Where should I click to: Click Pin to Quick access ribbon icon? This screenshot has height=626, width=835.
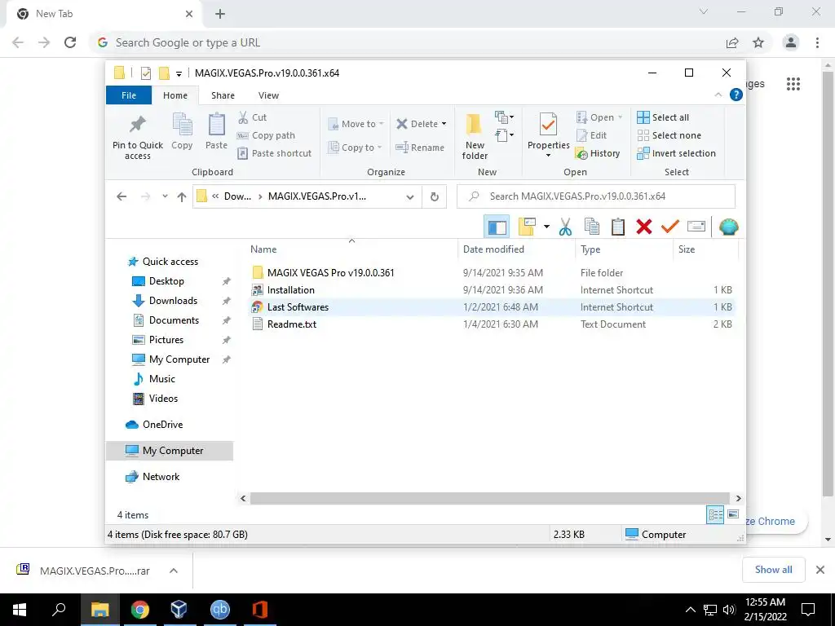(x=137, y=136)
